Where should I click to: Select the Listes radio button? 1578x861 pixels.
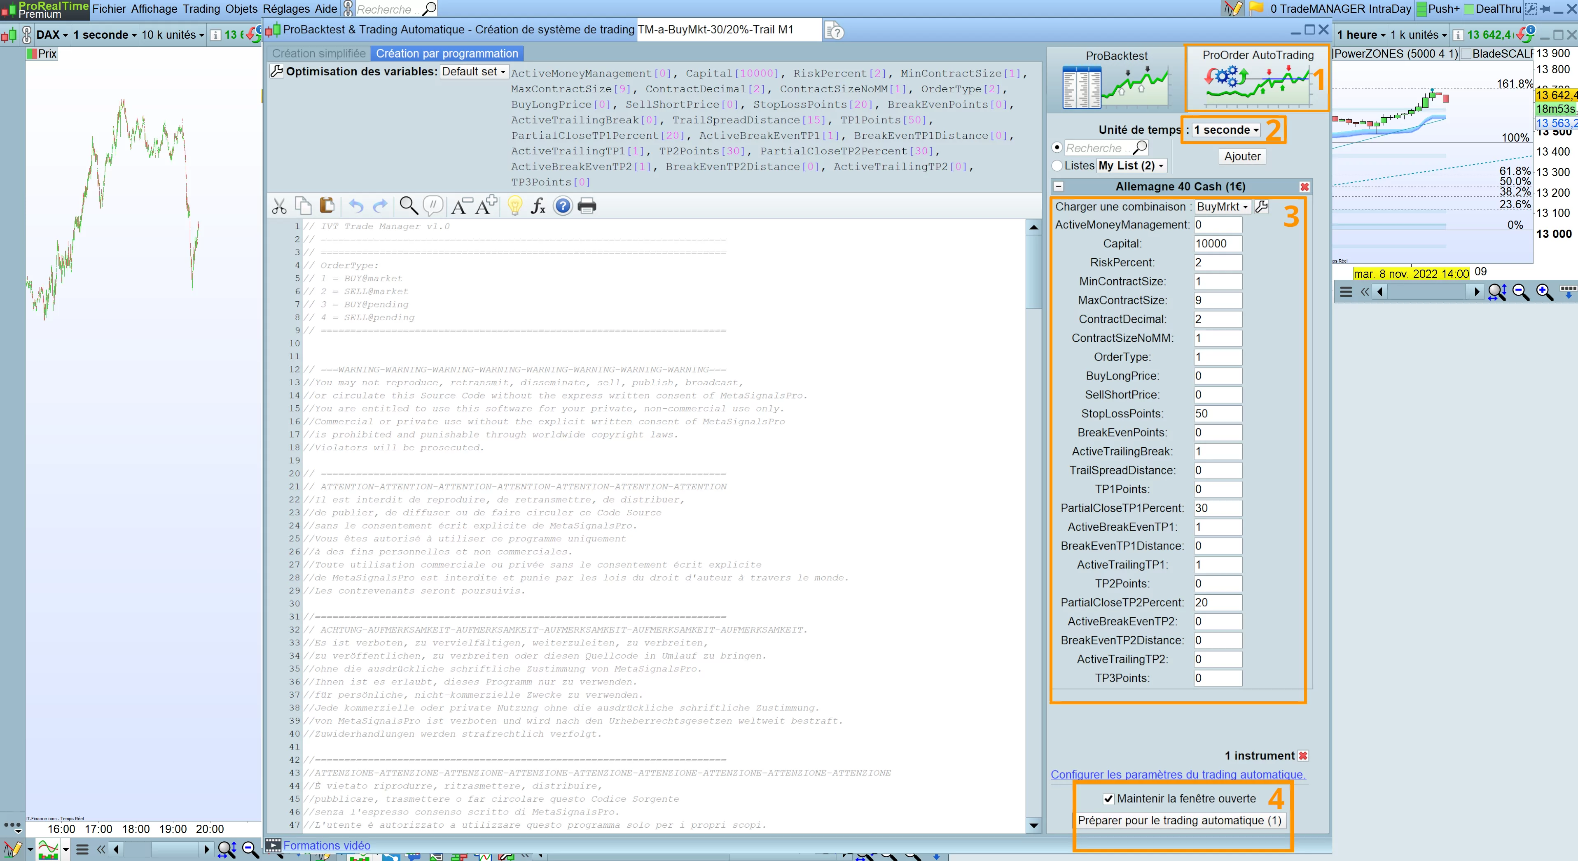[1057, 166]
